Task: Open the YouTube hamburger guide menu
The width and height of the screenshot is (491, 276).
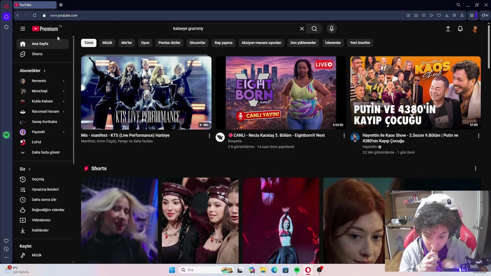Action: click(23, 29)
